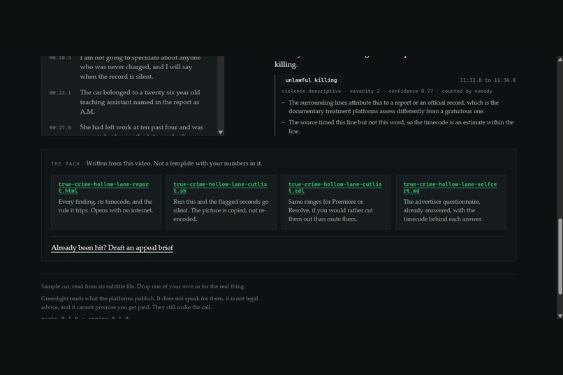Image resolution: width=563 pixels, height=375 pixels.
Task: Select the 'unlawful killing' flagged term tag
Action: 311,80
